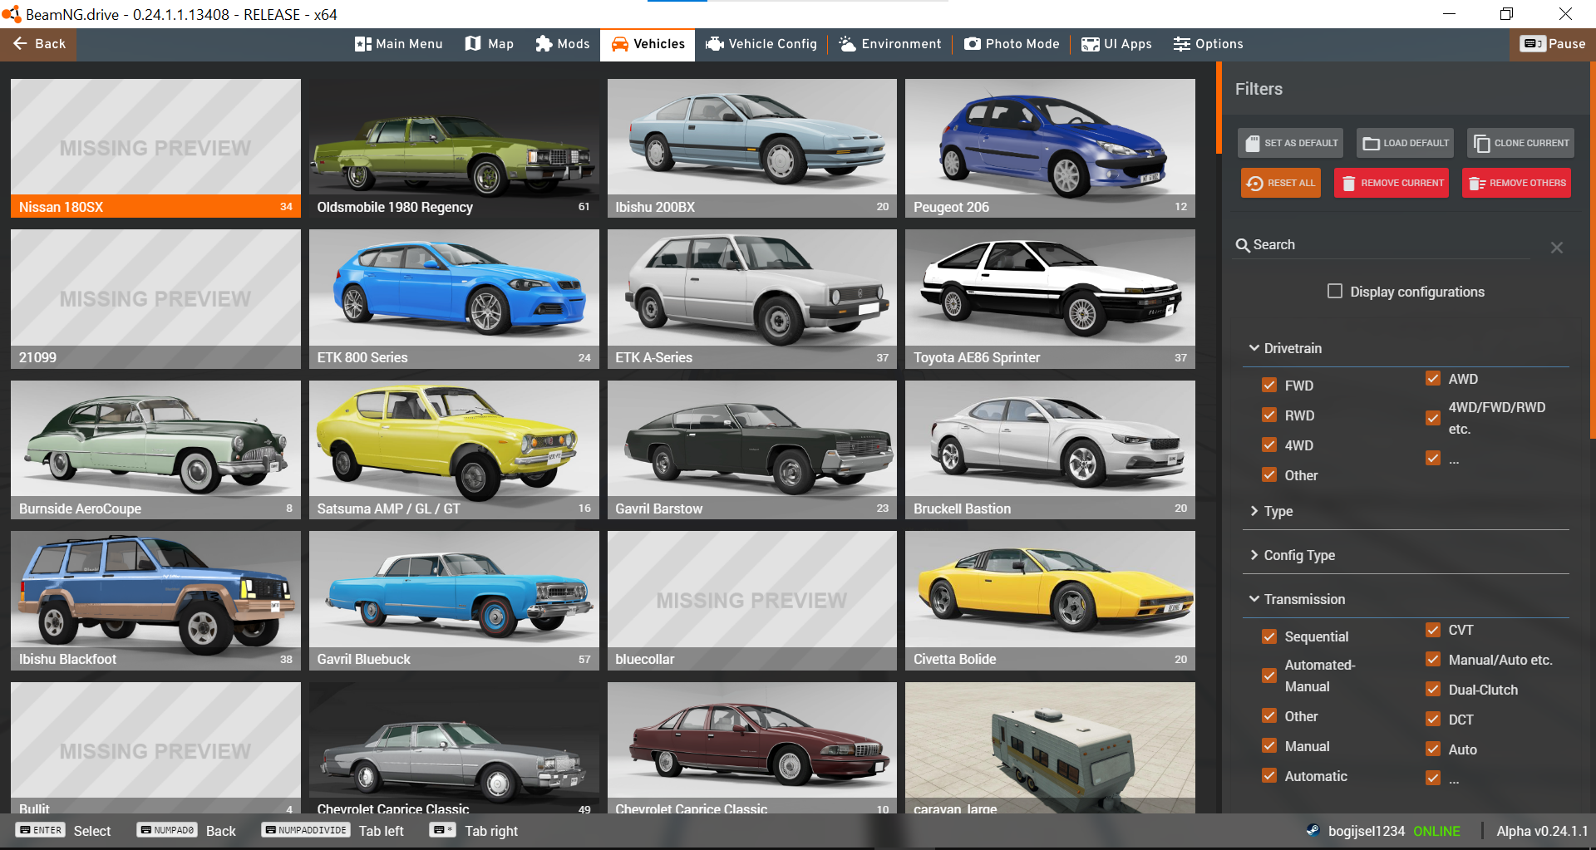The height and width of the screenshot is (850, 1596).
Task: Select the Oldsmobile 1980 Regency thumbnail
Action: tap(454, 148)
